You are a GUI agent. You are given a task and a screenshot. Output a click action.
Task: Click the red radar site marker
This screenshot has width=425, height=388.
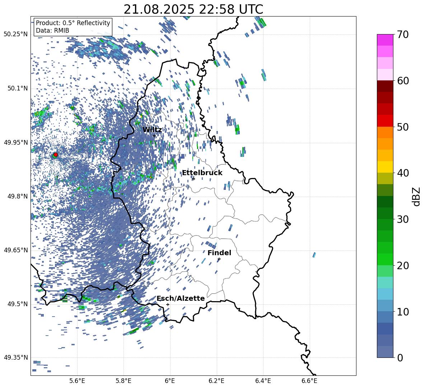56,155
